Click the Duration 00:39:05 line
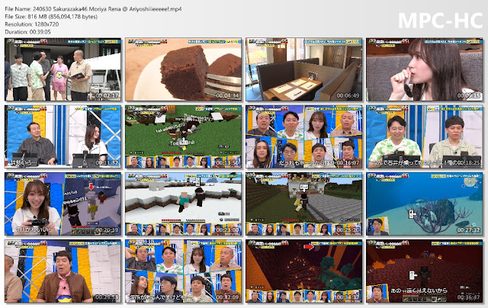This screenshot has height=308, width=488. coord(27,32)
